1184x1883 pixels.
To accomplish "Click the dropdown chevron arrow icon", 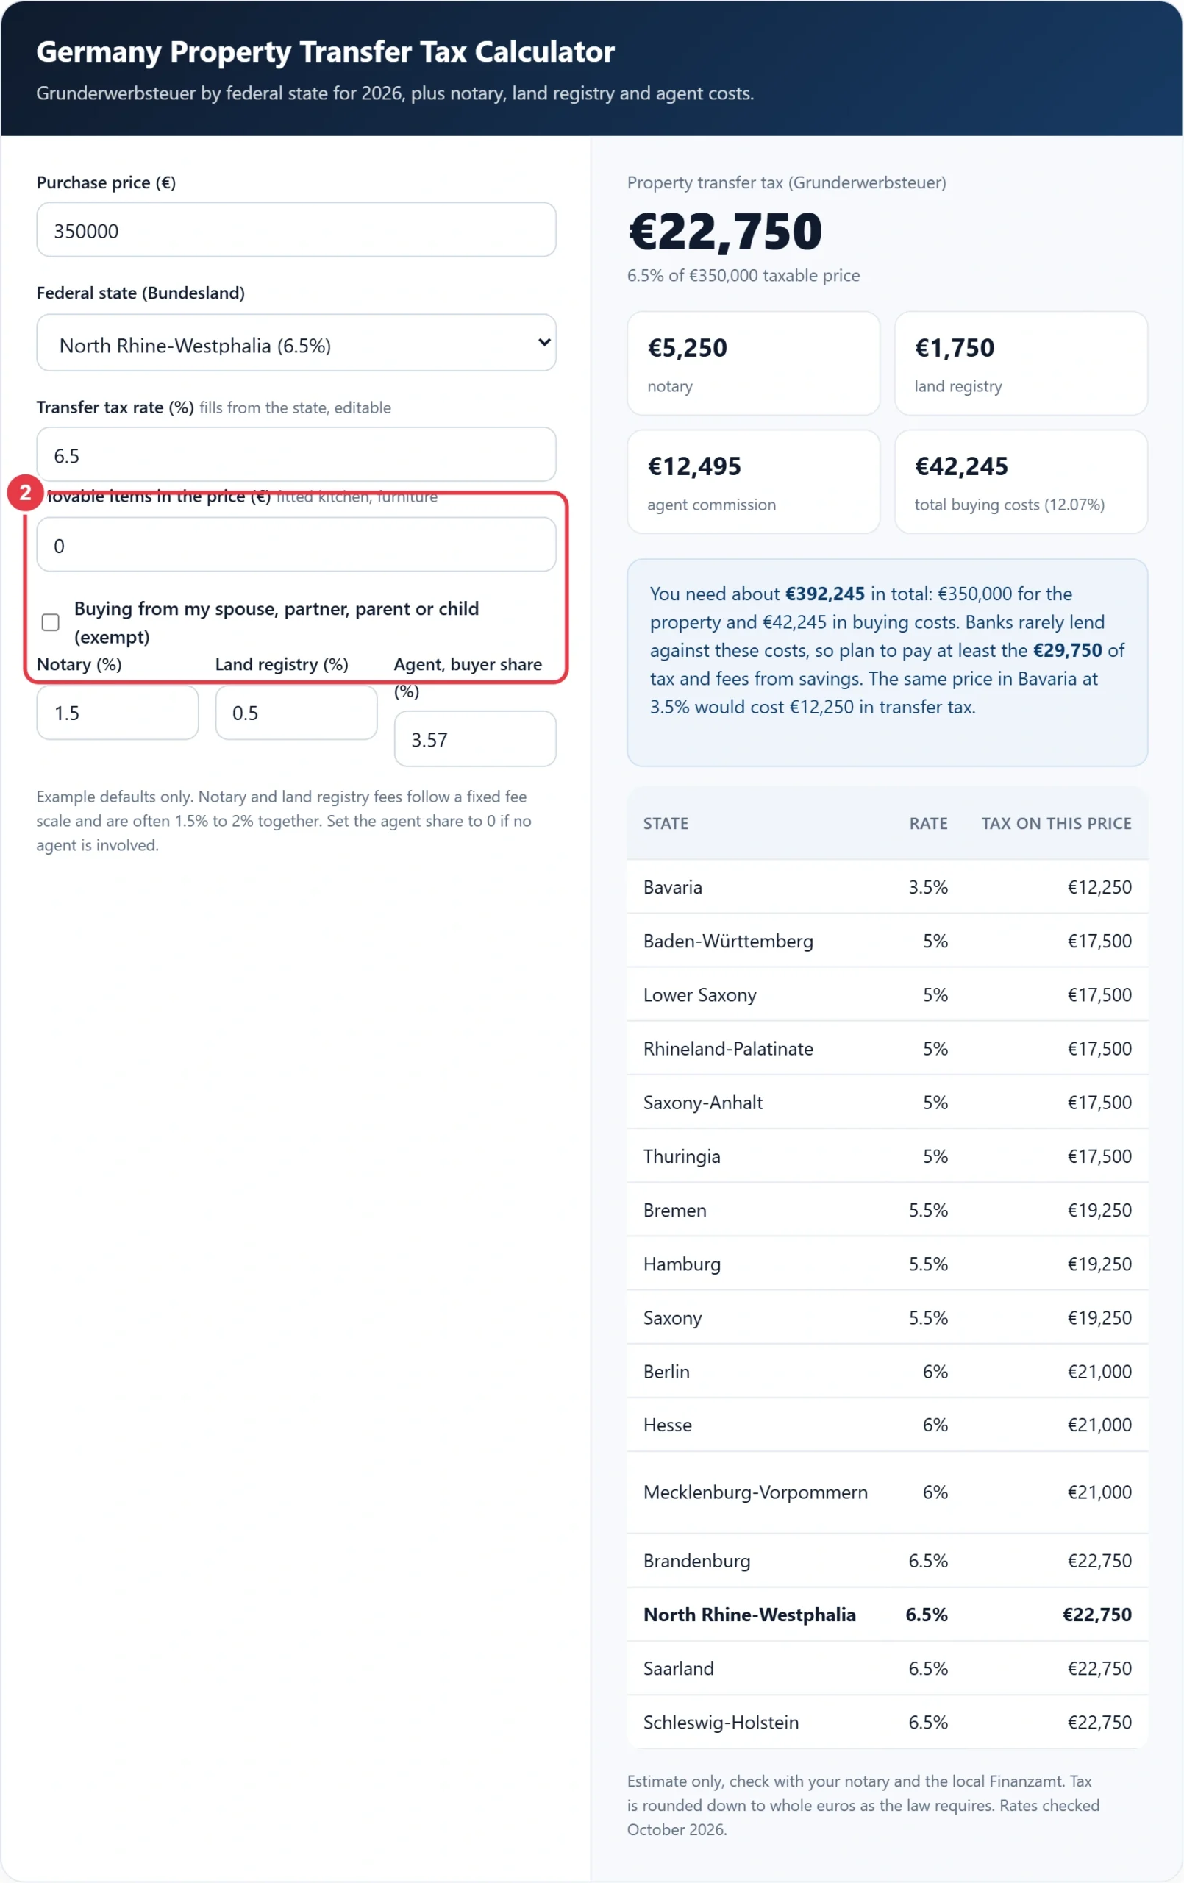I will point(543,343).
